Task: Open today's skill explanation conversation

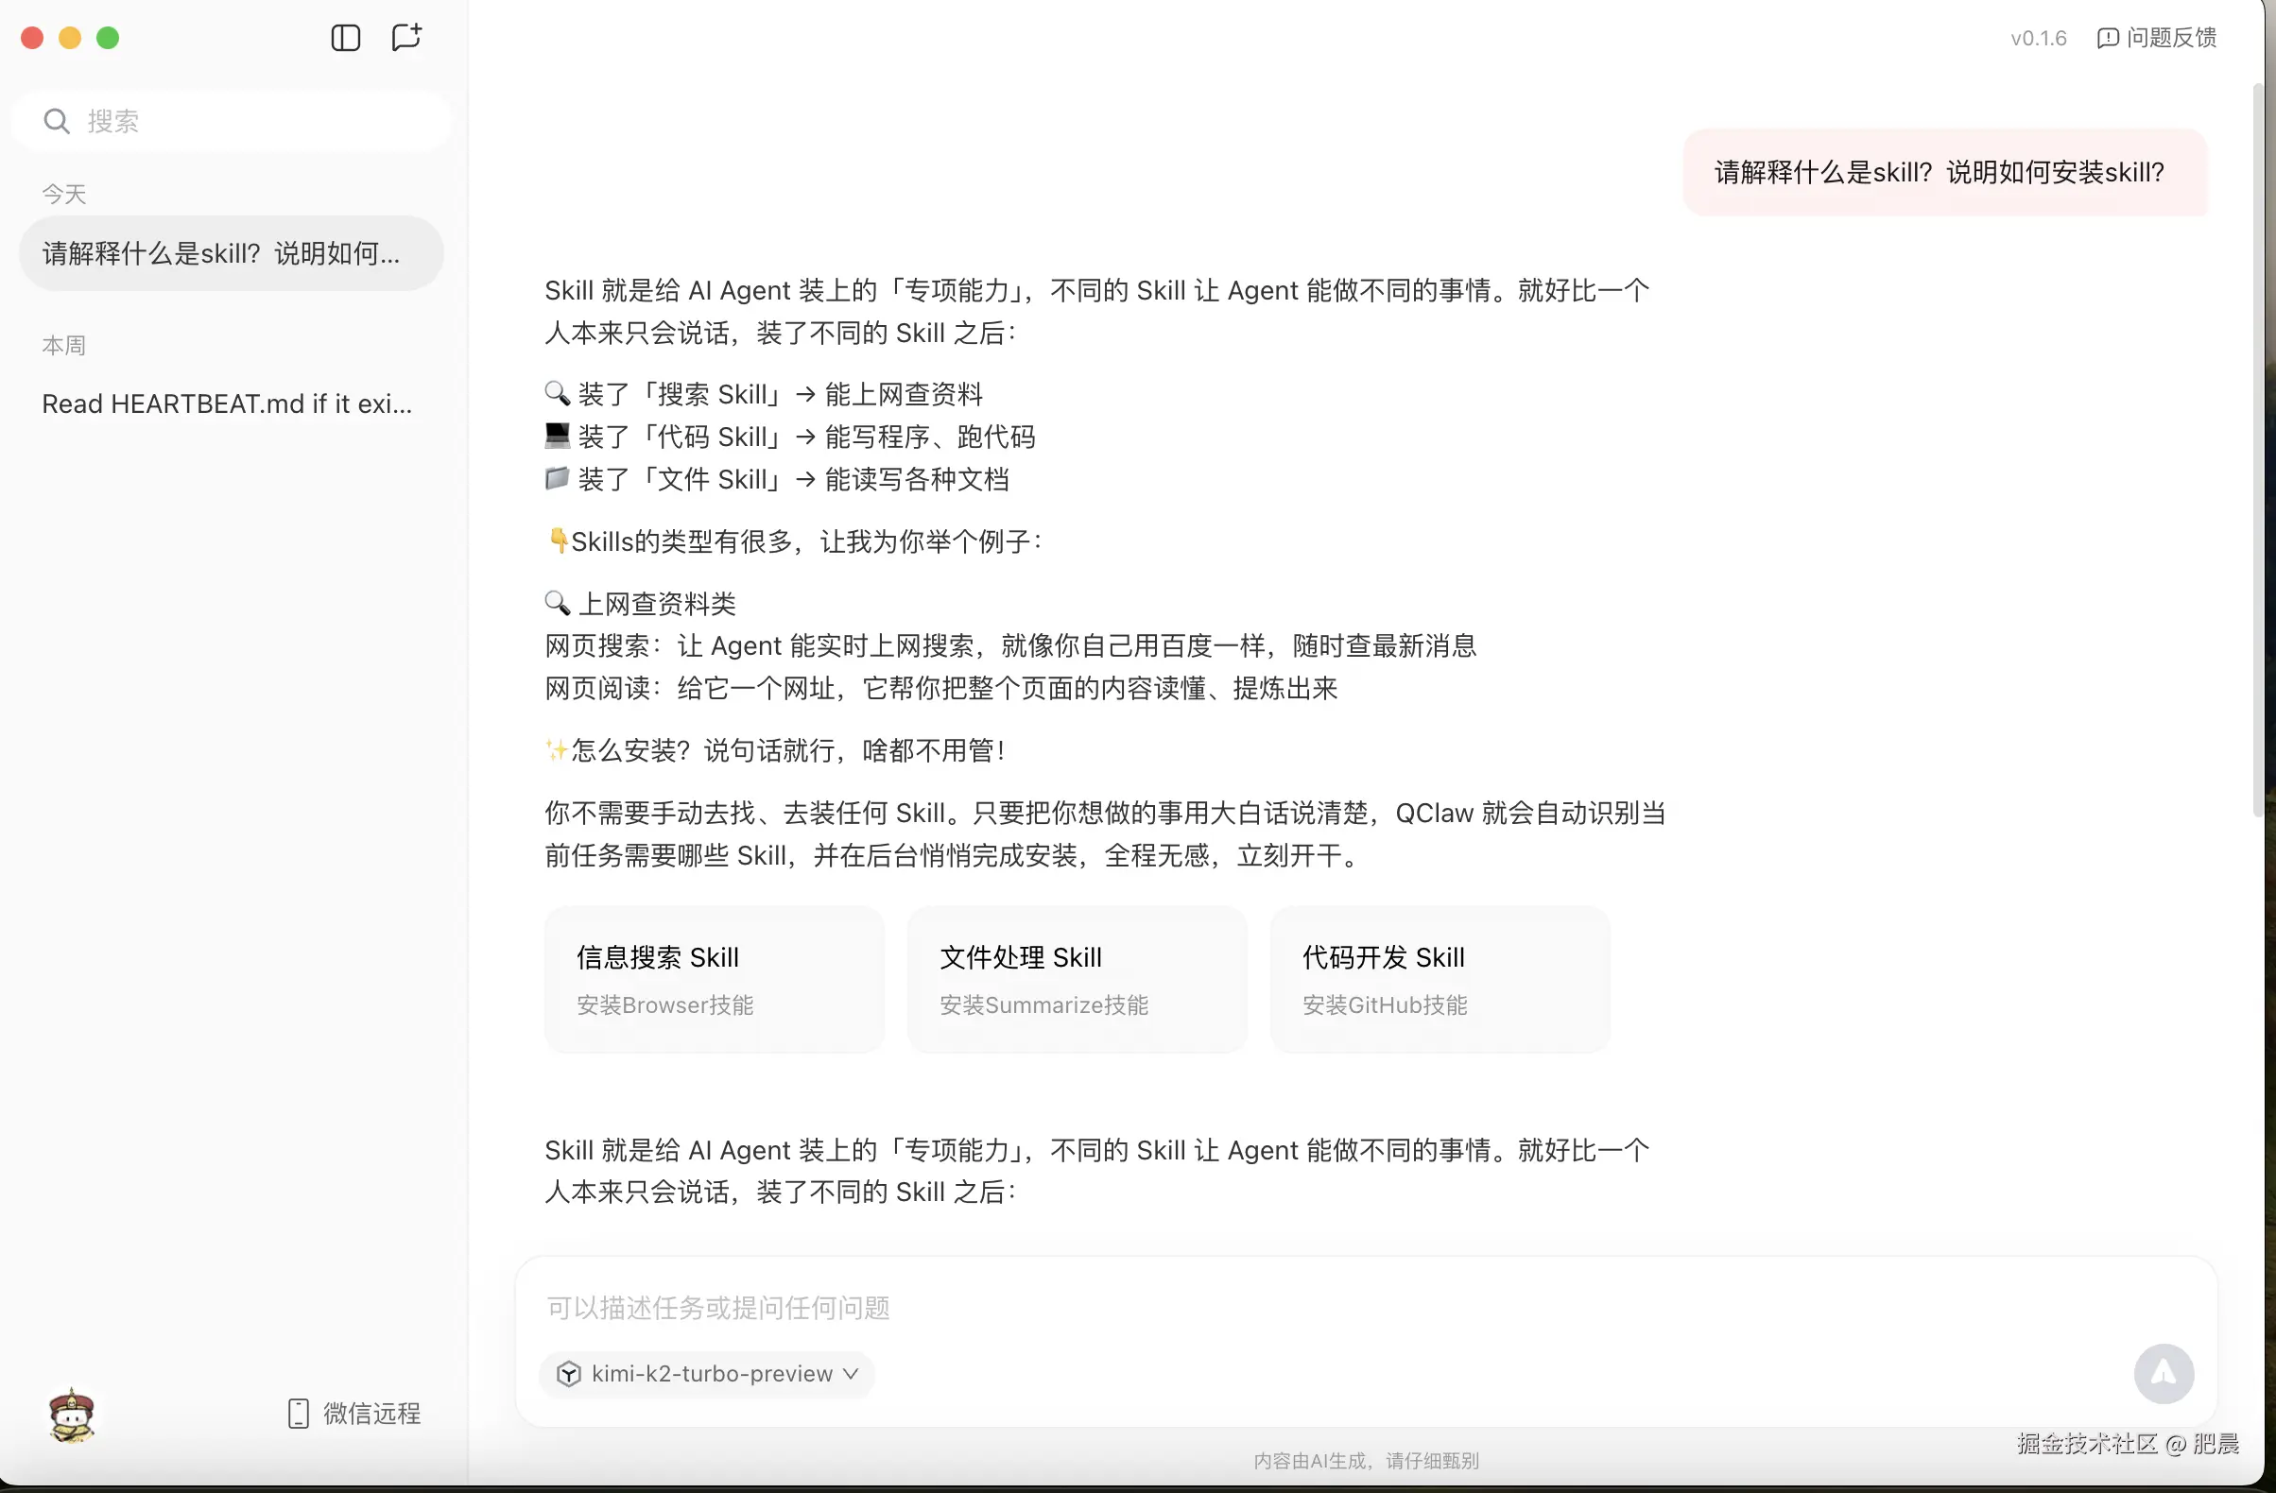Action: click(x=231, y=253)
